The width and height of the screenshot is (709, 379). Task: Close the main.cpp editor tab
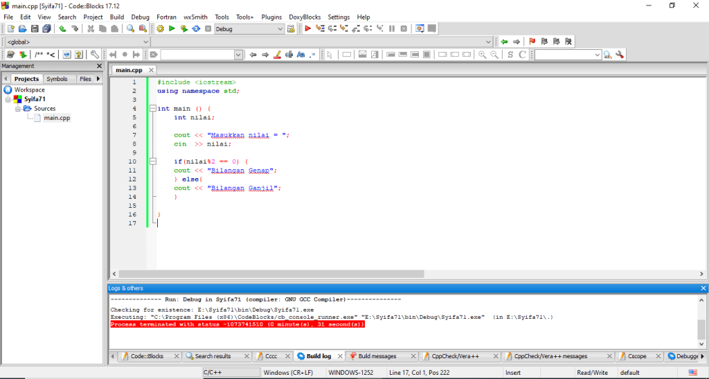152,70
